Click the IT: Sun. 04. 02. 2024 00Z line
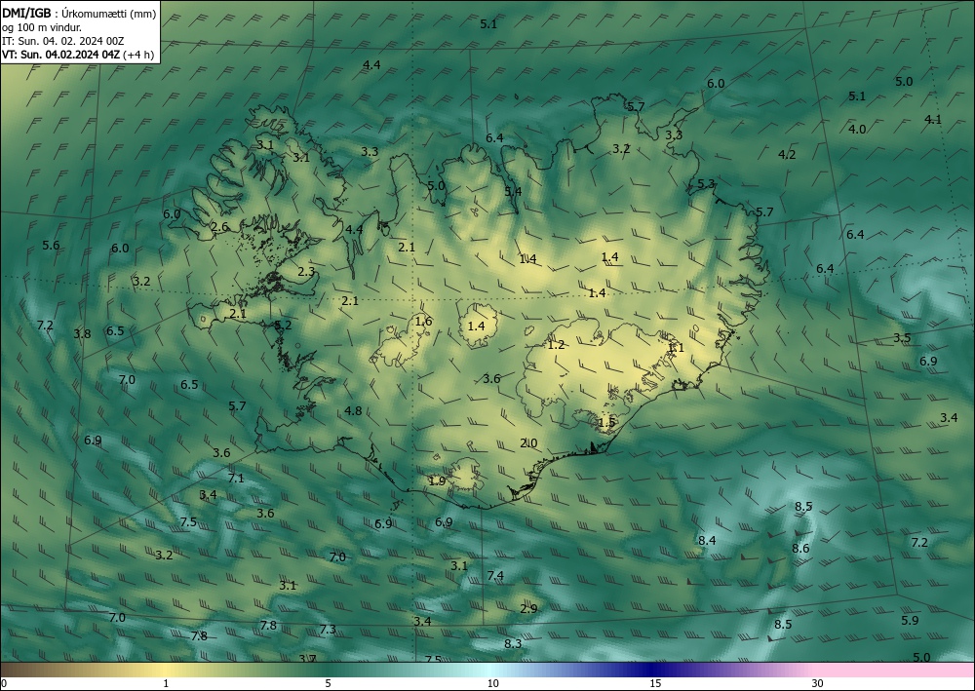975x691 pixels. (62, 41)
